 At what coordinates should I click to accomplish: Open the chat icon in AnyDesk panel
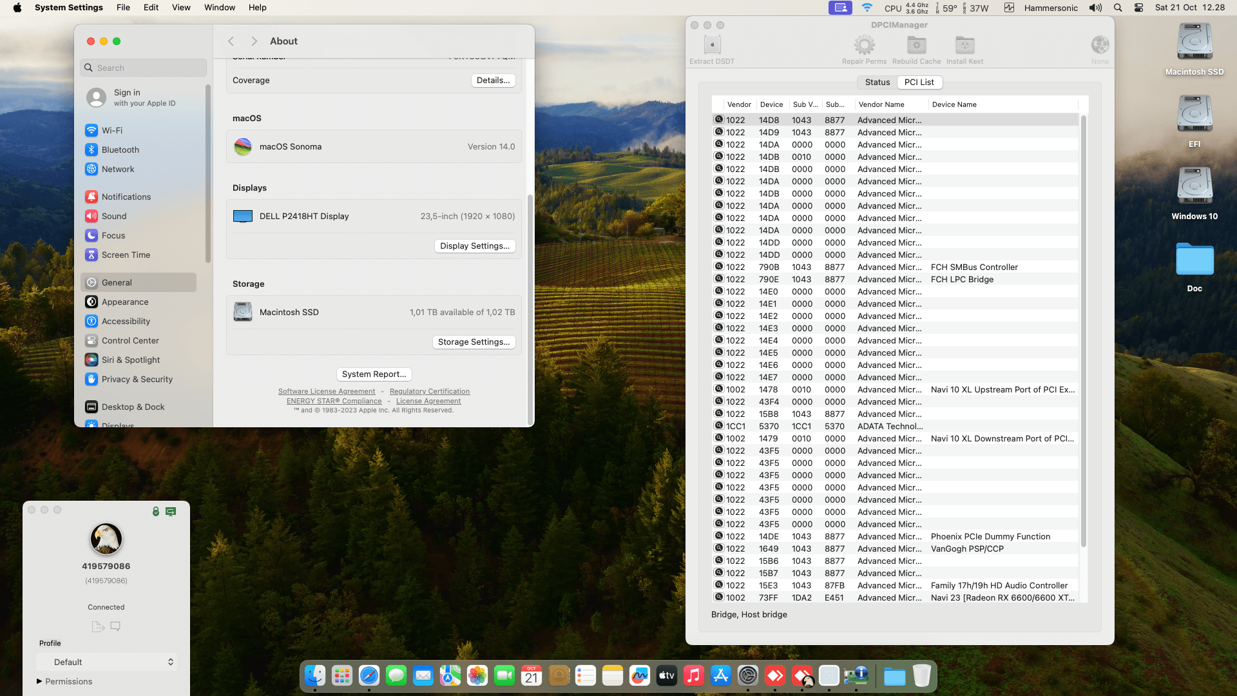click(x=115, y=626)
